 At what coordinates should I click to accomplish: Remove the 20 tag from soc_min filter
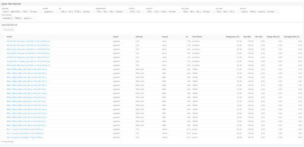pos(221,12)
